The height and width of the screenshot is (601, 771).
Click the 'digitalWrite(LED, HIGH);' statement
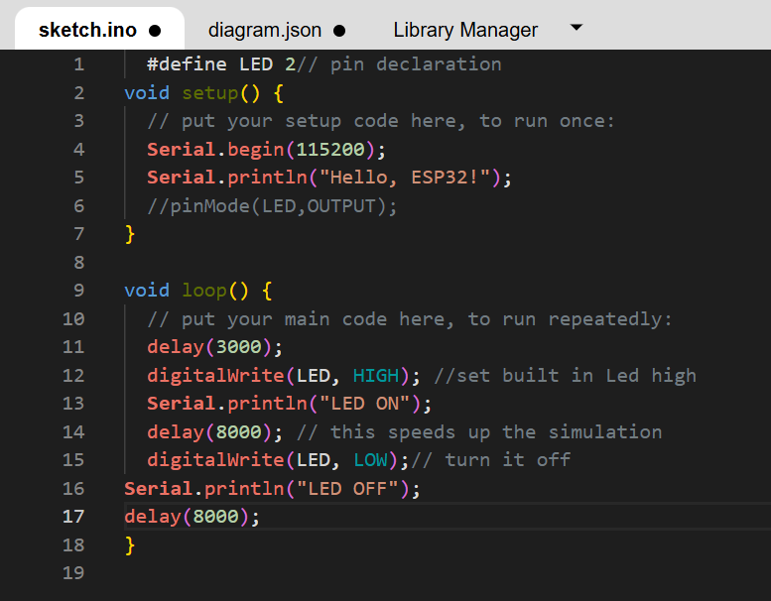(x=284, y=376)
